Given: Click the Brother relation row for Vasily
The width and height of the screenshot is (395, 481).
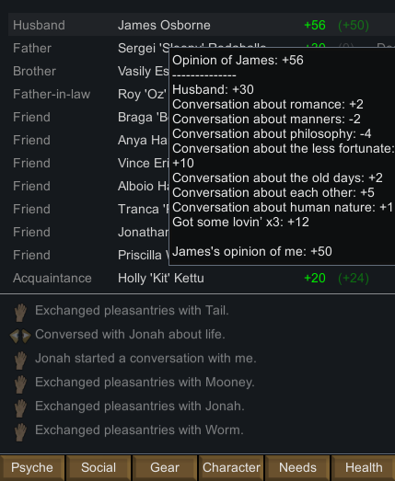Looking at the screenshot, I should click(88, 71).
